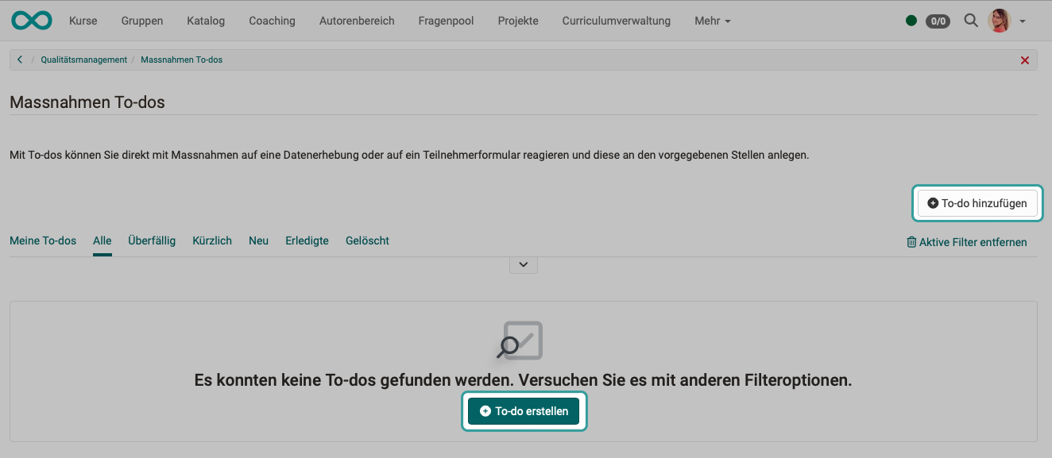
Task: Open the Überfällig filter tab
Action: (152, 241)
